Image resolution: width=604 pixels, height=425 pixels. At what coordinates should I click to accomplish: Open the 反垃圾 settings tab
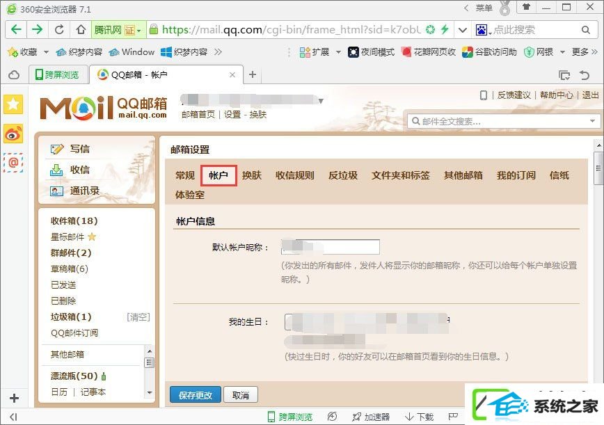coord(343,175)
